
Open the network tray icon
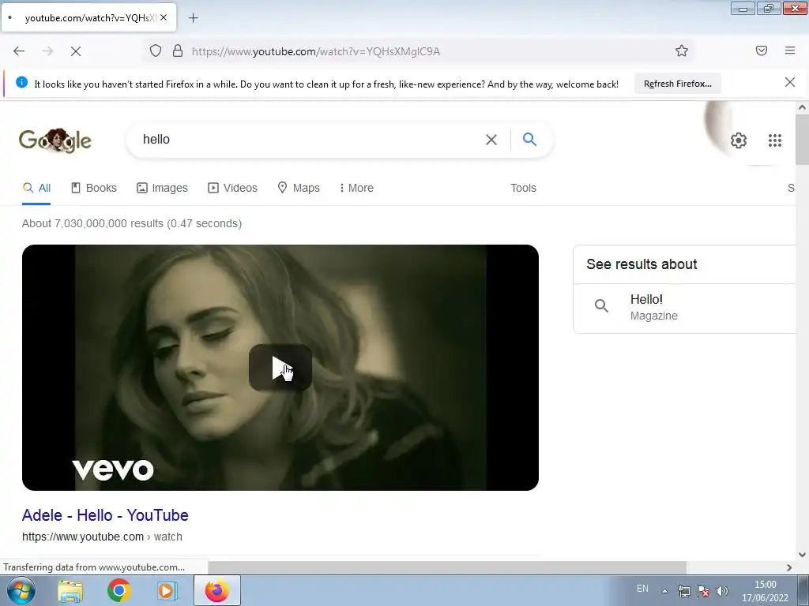[x=683, y=591]
